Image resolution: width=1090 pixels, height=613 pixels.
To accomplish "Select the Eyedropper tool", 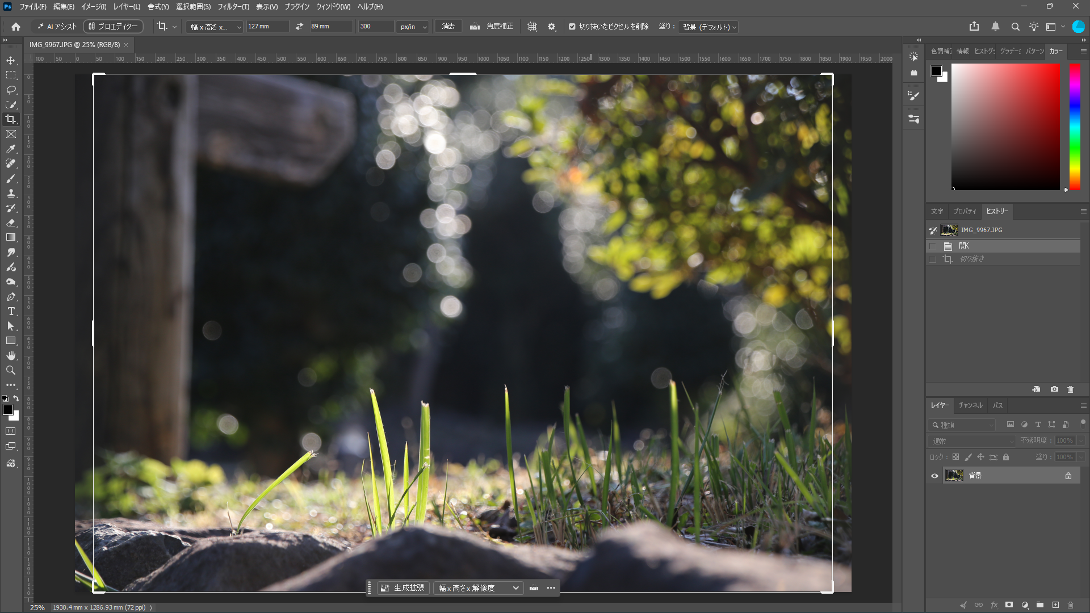I will (x=11, y=149).
